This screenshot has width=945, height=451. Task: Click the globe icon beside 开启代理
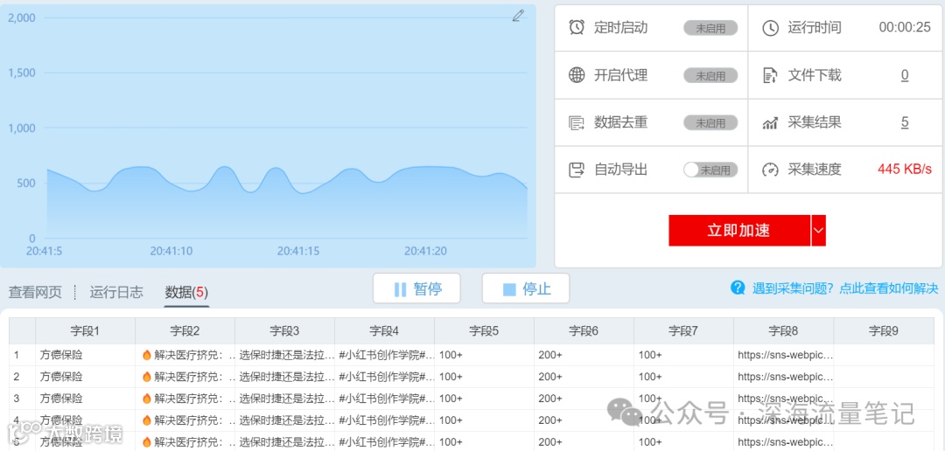577,75
